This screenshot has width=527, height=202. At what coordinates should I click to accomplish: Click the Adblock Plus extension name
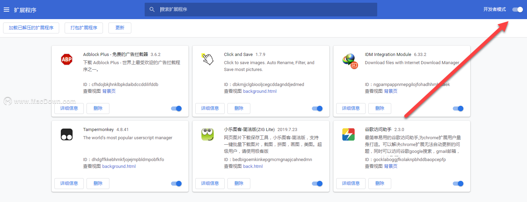(116, 55)
